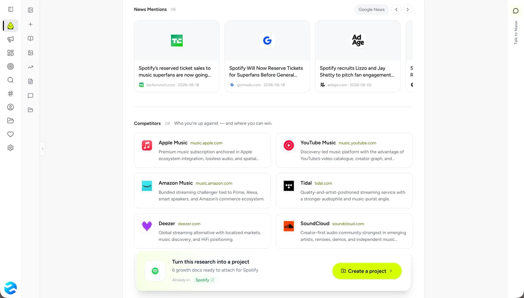524x298 pixels.
Task: Click the Amazon Music app icon
Action: tap(147, 186)
